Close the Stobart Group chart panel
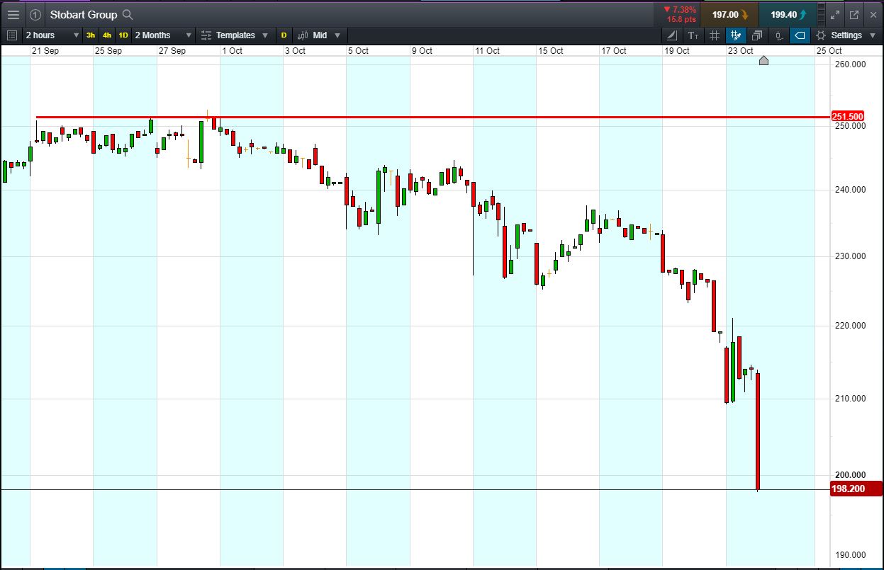 pos(872,14)
